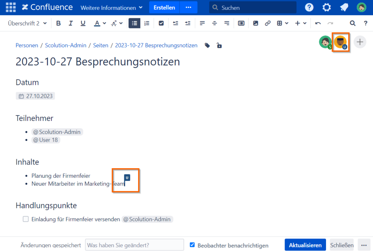The width and height of the screenshot is (373, 252).
Task: Click the undo icon
Action: (x=317, y=23)
